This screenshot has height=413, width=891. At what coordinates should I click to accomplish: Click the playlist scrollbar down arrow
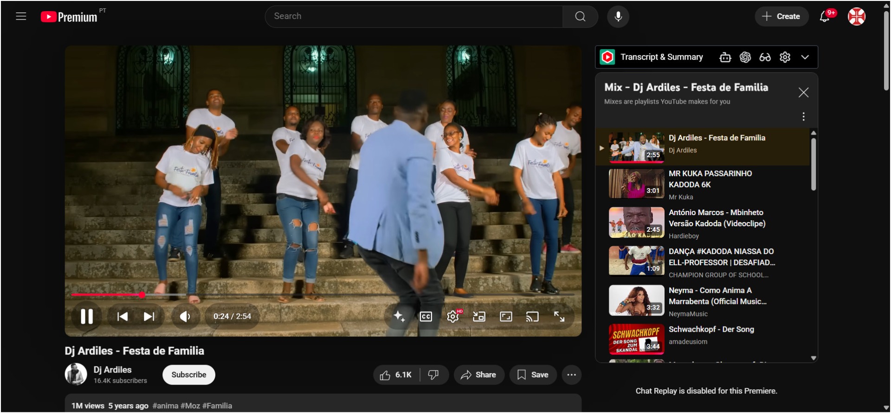(813, 358)
